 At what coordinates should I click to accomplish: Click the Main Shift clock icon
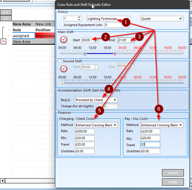point(64,40)
